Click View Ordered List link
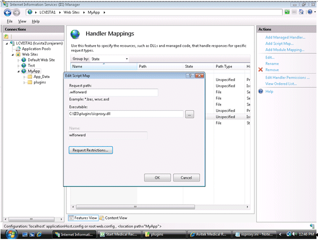 [281, 84]
